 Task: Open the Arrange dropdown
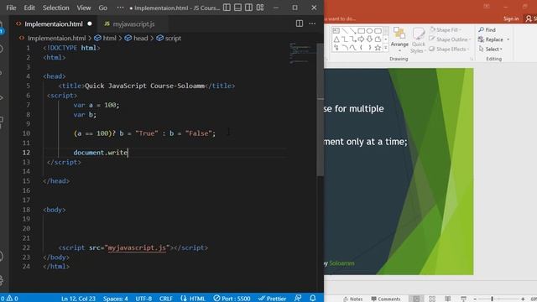[x=399, y=40]
